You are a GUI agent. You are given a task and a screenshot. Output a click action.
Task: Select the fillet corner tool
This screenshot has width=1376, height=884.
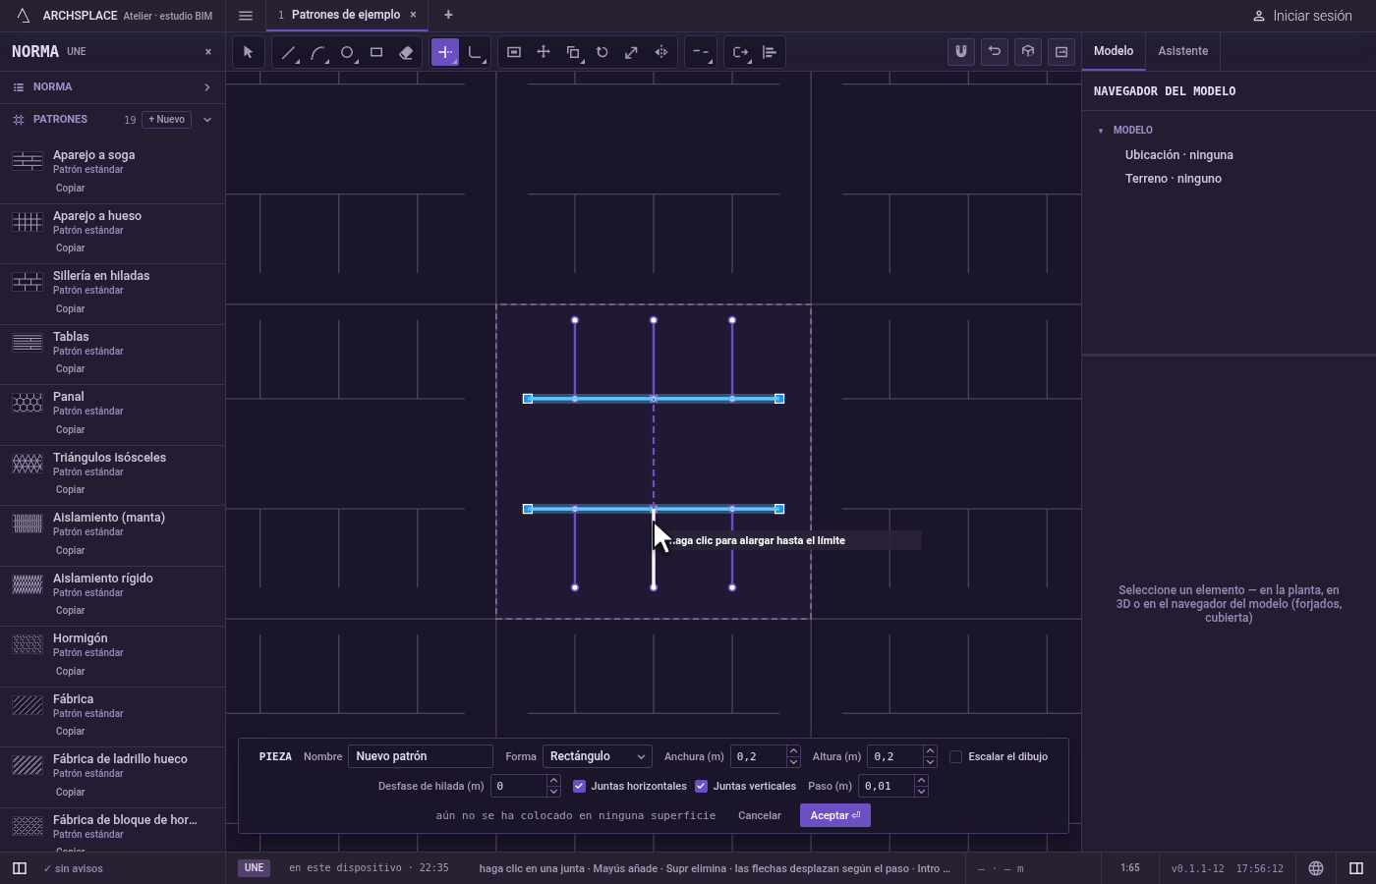click(x=475, y=52)
